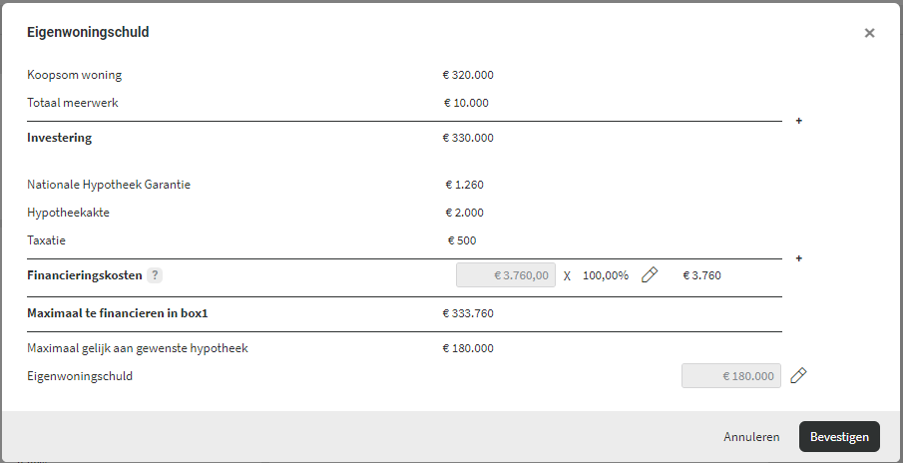Click the Totaal meerwerk row label
903x463 pixels.
click(73, 103)
